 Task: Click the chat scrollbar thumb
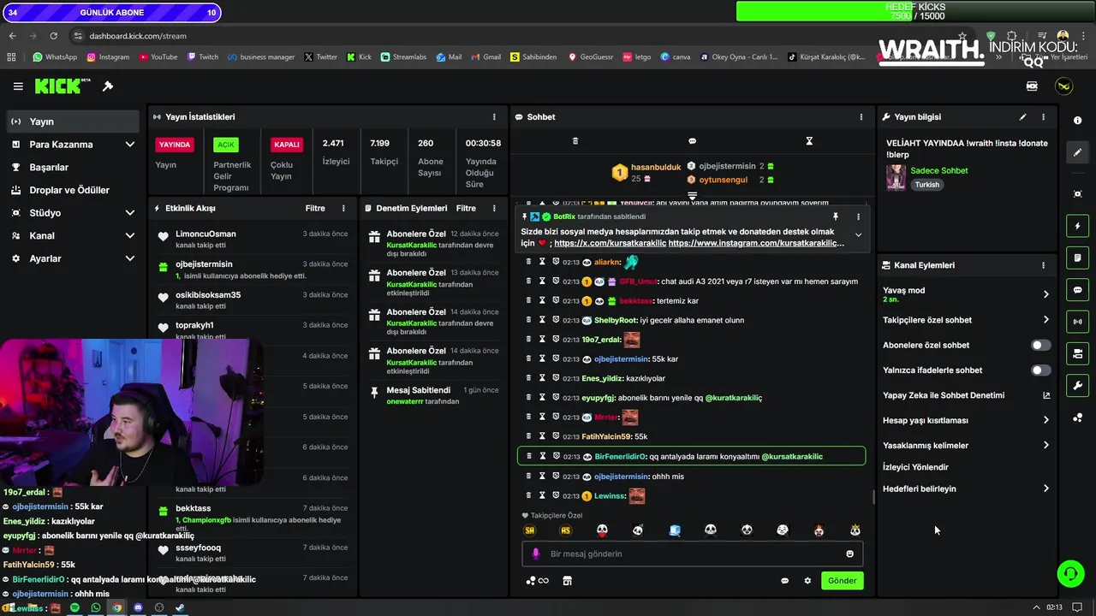[x=873, y=496]
